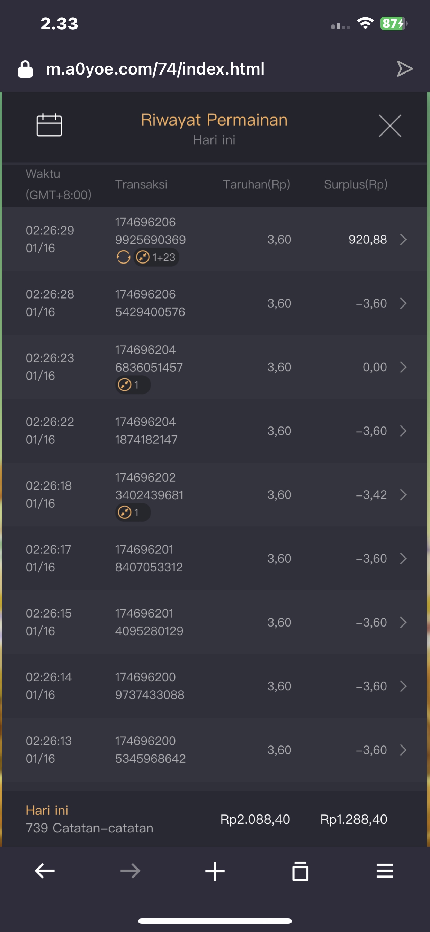Open the browser tabs overview icon
Image resolution: width=430 pixels, height=932 pixels.
(x=300, y=871)
